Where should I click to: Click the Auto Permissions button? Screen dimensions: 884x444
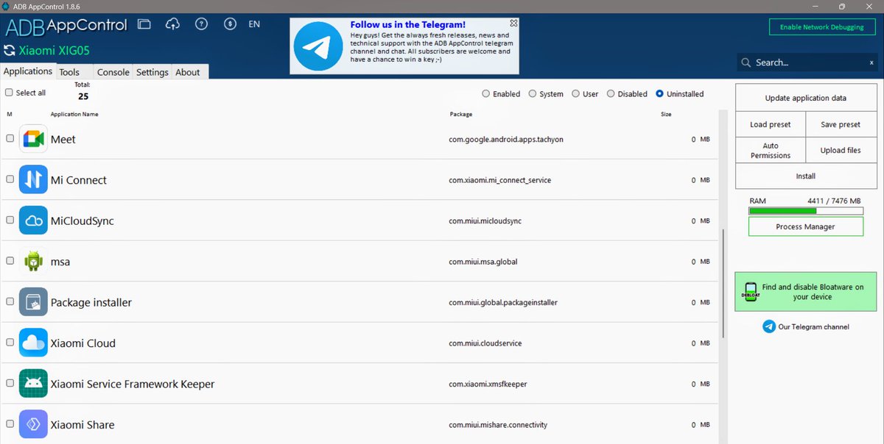pos(771,151)
